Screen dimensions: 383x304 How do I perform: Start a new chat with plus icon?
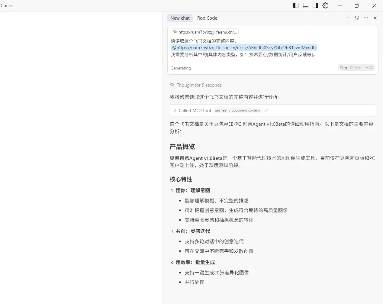(x=348, y=18)
